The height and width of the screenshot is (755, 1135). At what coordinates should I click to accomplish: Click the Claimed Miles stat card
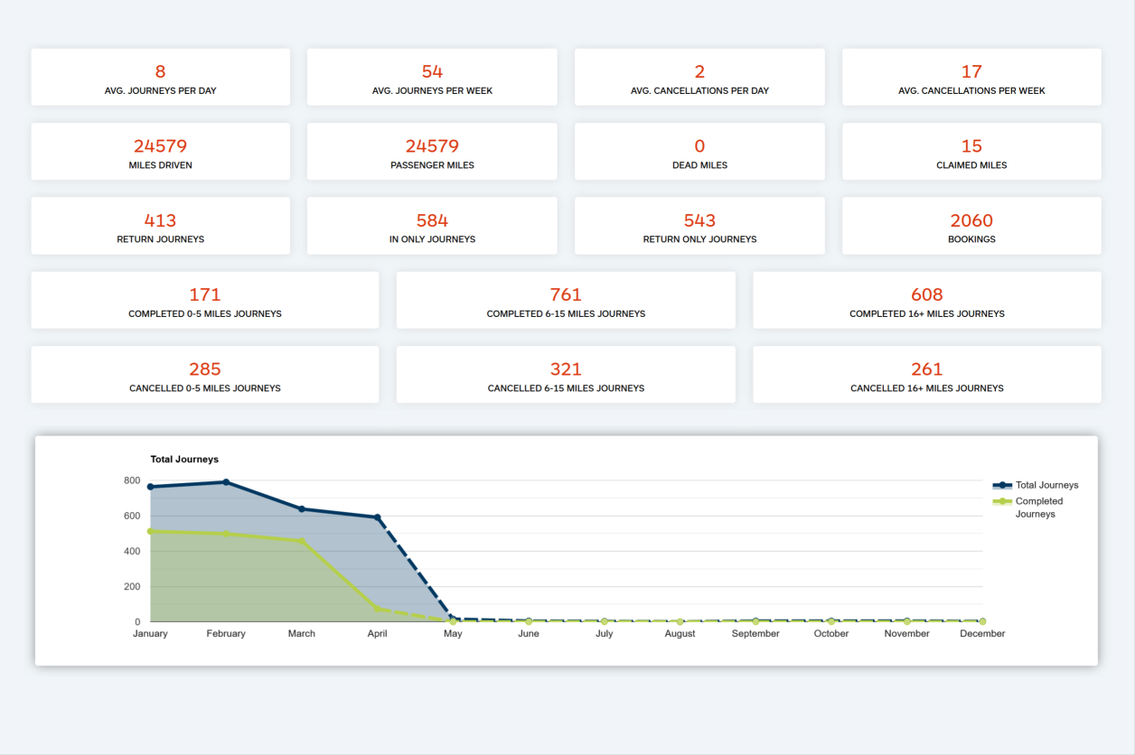[x=971, y=152]
